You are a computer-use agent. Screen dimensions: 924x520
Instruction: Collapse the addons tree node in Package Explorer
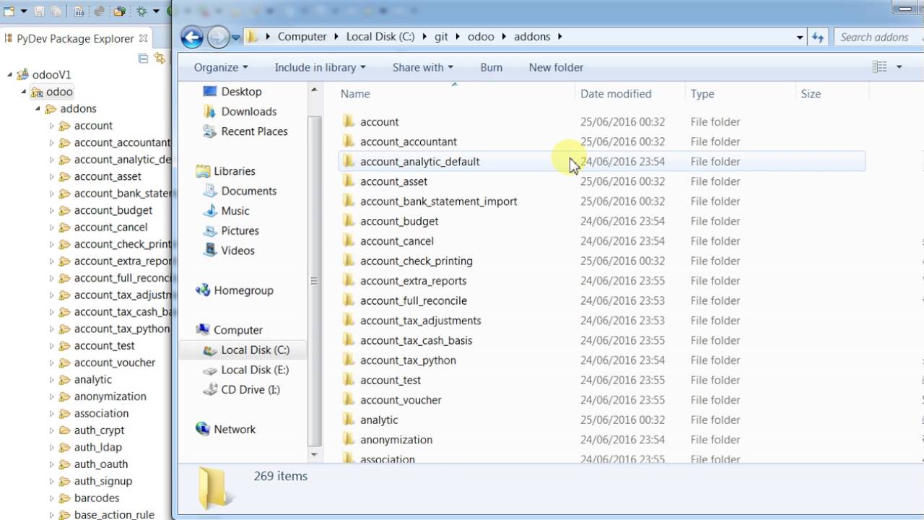point(38,108)
